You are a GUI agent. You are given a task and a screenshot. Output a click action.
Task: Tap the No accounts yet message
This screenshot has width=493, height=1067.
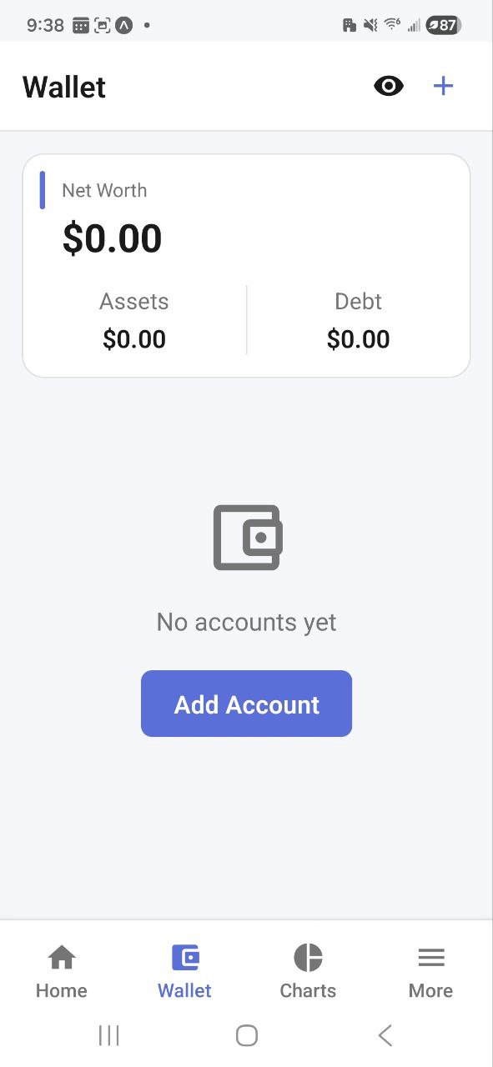pyautogui.click(x=246, y=621)
